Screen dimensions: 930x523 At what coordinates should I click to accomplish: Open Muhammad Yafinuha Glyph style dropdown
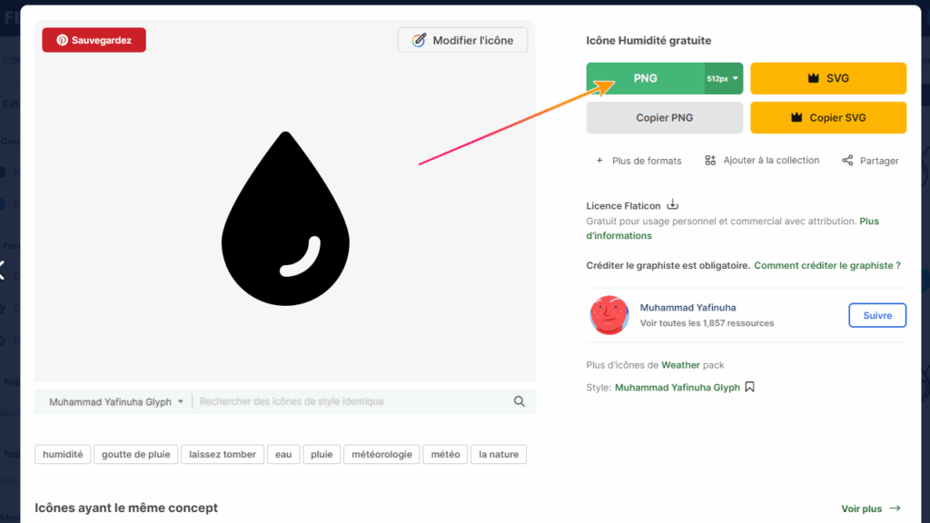(115, 401)
